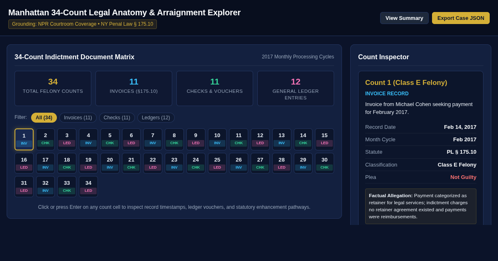Open count 14 check cell
498x261 pixels.
pos(303,139)
